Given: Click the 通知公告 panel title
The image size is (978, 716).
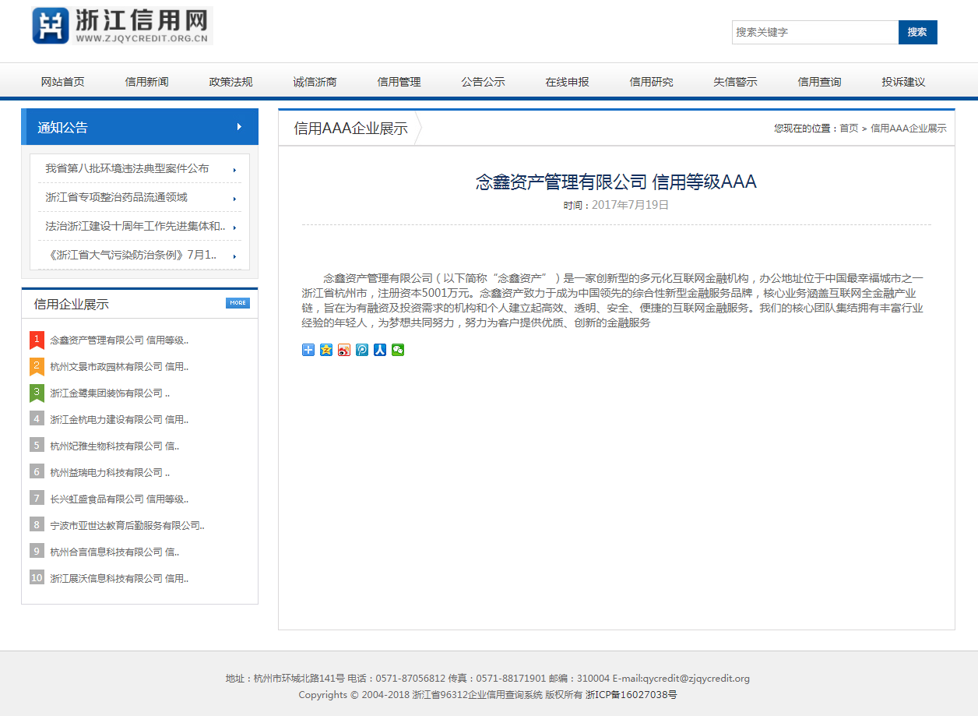Looking at the screenshot, I should click(63, 128).
